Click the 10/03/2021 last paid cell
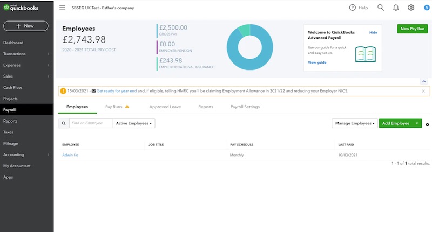432x232 pixels. pos(348,155)
